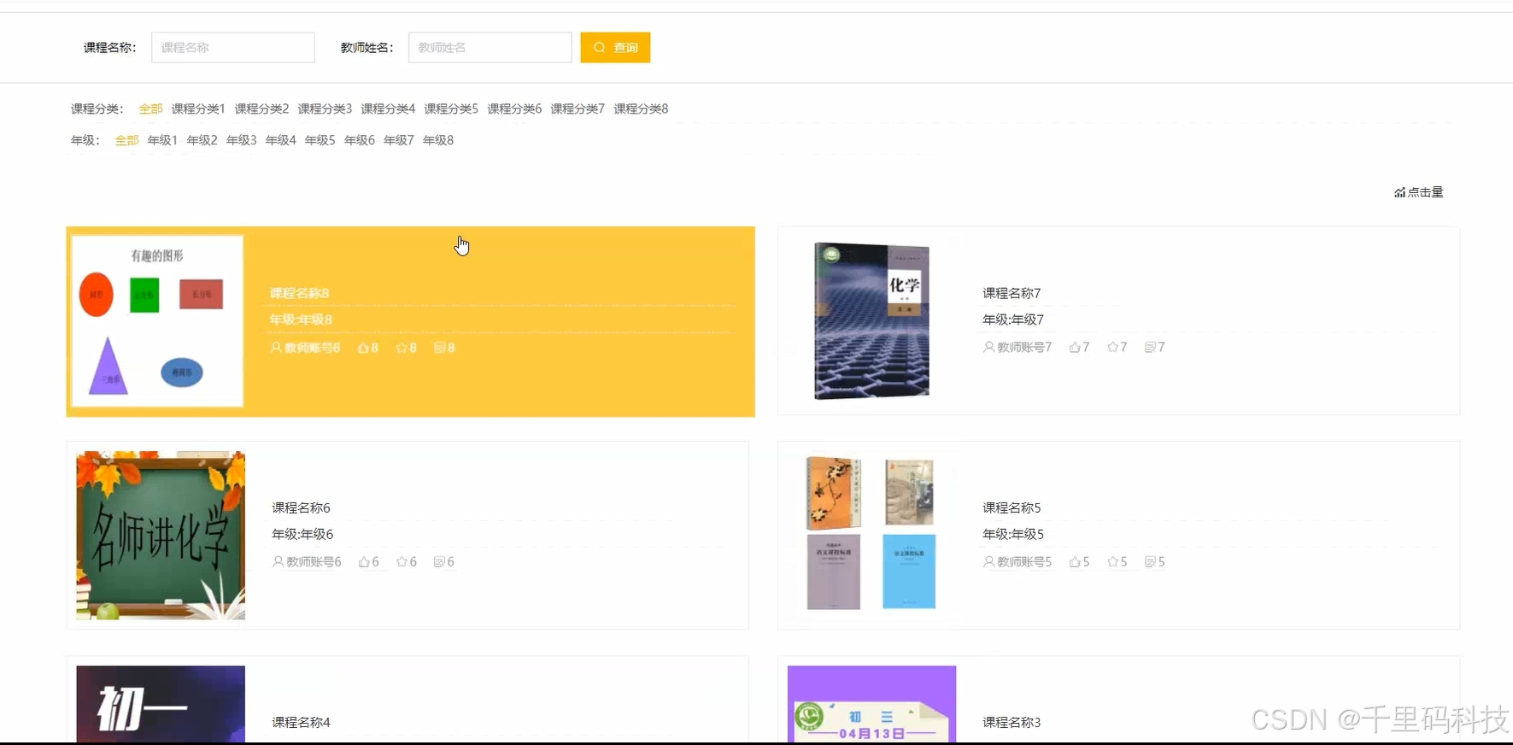
Task: Filter by 年级4
Action: click(280, 140)
